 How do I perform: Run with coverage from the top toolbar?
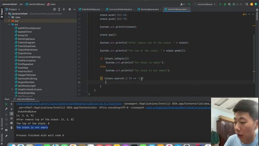pyautogui.click(x=229, y=4)
